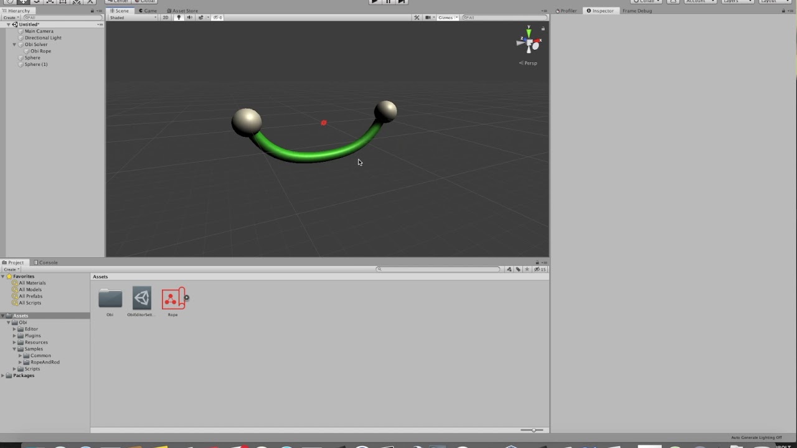Expand the Plugins folder

tap(14, 336)
